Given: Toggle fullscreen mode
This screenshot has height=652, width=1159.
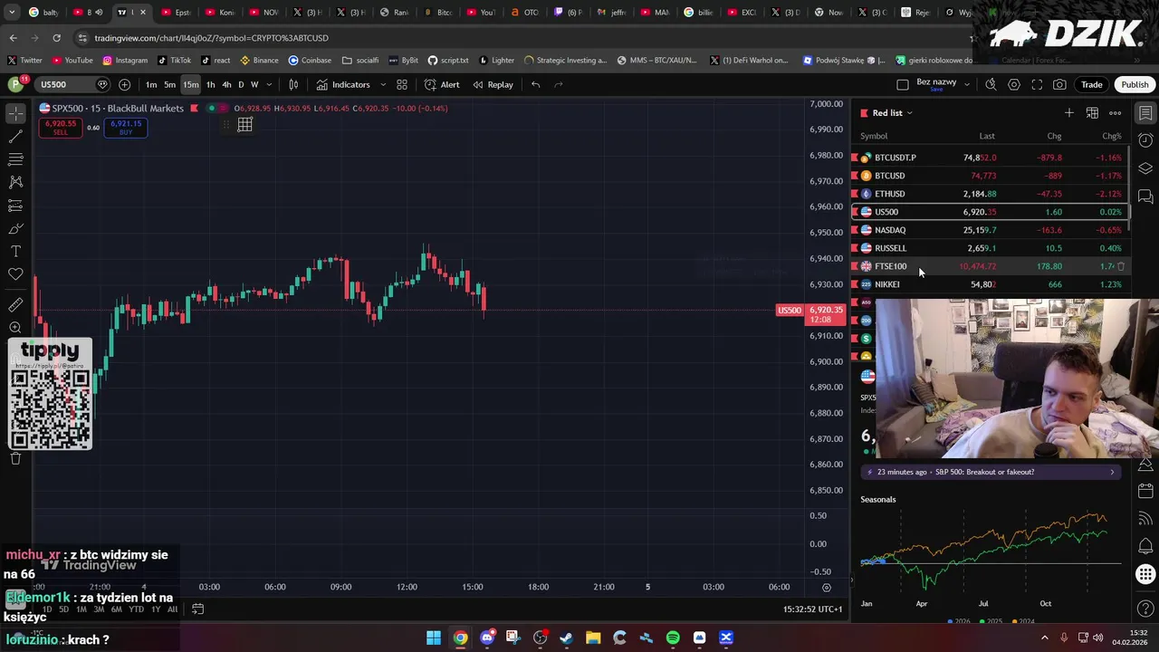Looking at the screenshot, I should coord(1037,84).
